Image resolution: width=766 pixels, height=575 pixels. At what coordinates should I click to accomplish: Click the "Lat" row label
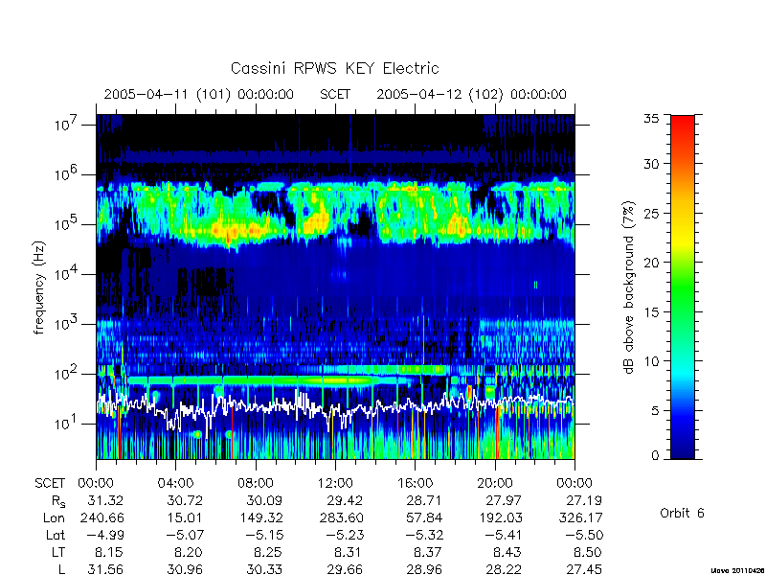(x=56, y=535)
